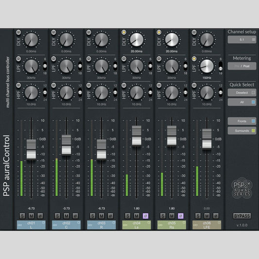The height and width of the screenshot is (259, 259).
Task: Enable delay on channel ch02
Action: click(x=53, y=32)
